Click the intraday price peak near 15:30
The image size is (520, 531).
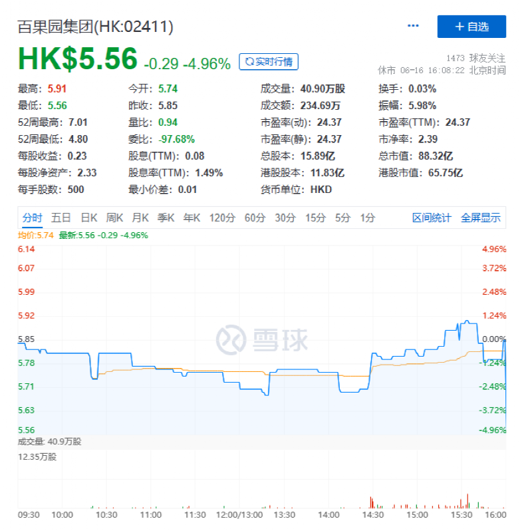(467, 321)
